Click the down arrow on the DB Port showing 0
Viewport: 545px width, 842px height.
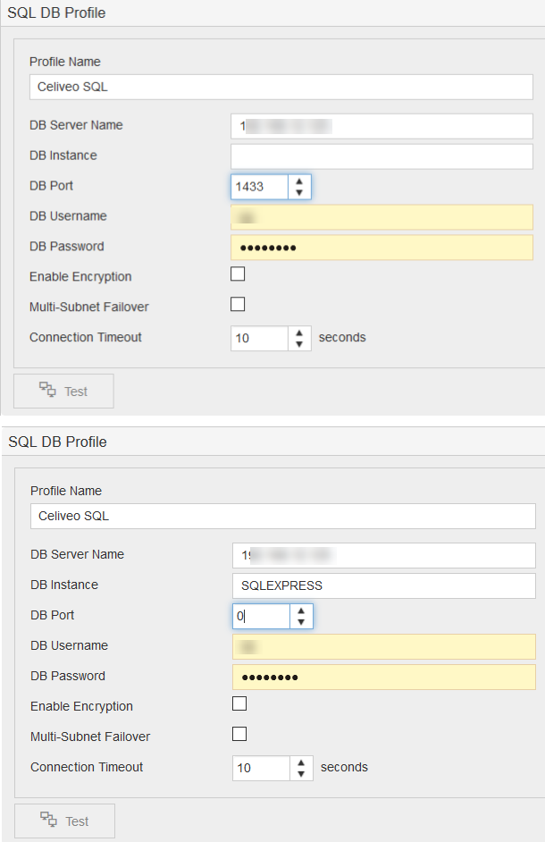[x=301, y=621]
